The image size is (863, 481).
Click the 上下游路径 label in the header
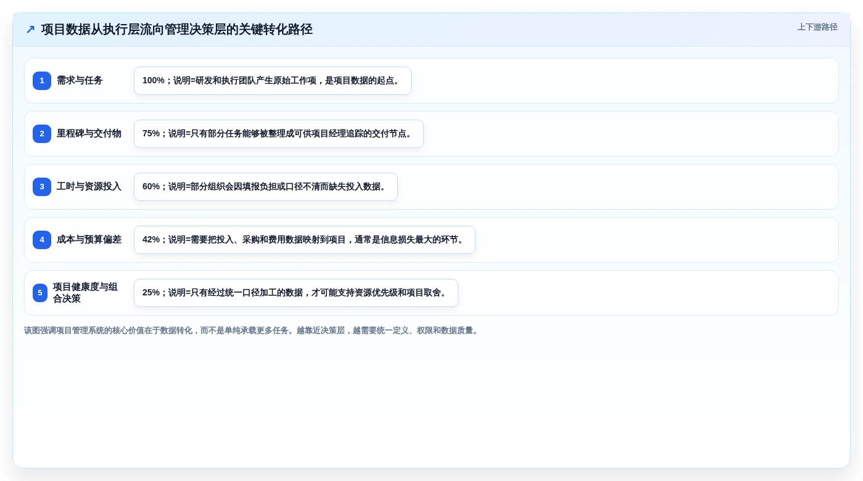click(x=817, y=27)
